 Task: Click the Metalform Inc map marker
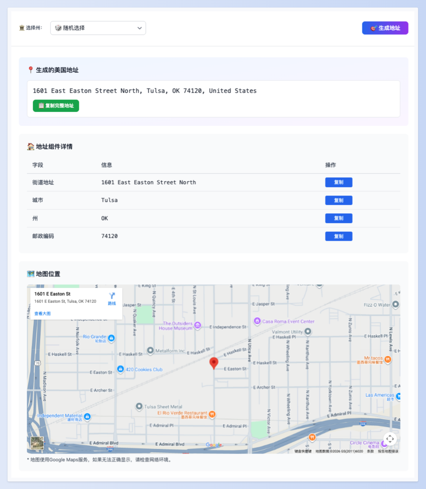pyautogui.click(x=150, y=350)
